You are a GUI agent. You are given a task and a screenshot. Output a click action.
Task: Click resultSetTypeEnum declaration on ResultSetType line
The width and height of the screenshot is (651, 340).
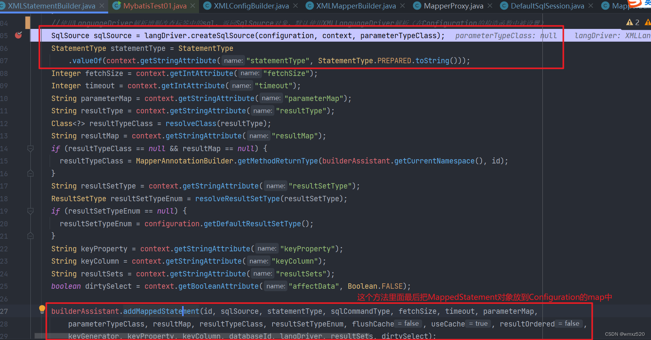[146, 199]
